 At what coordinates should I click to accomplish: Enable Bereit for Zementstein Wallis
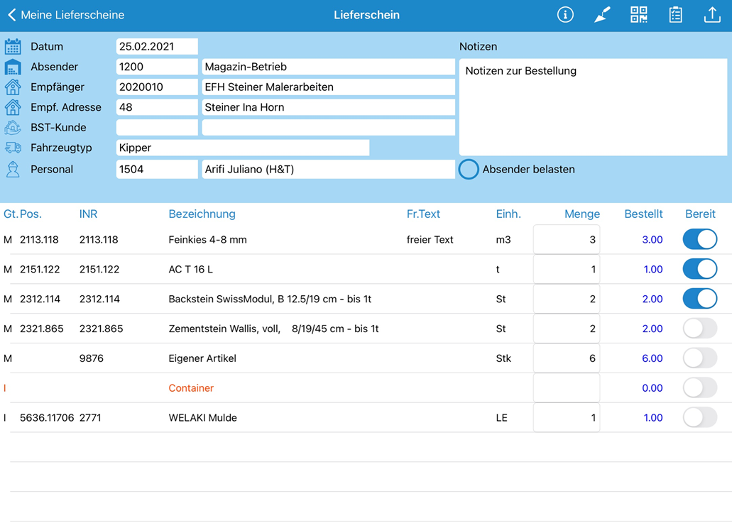(x=700, y=329)
